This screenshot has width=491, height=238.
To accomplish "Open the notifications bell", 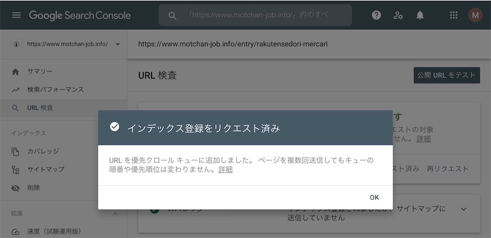I will 420,15.
